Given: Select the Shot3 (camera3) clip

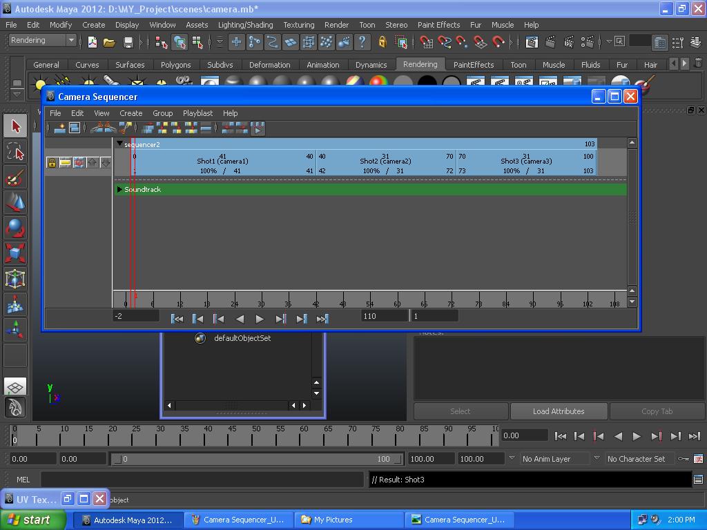Looking at the screenshot, I should [x=527, y=163].
